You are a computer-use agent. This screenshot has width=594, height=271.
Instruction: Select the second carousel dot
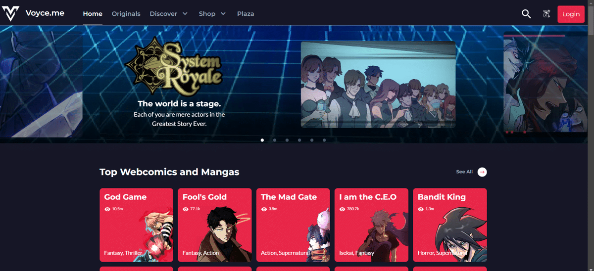275,140
